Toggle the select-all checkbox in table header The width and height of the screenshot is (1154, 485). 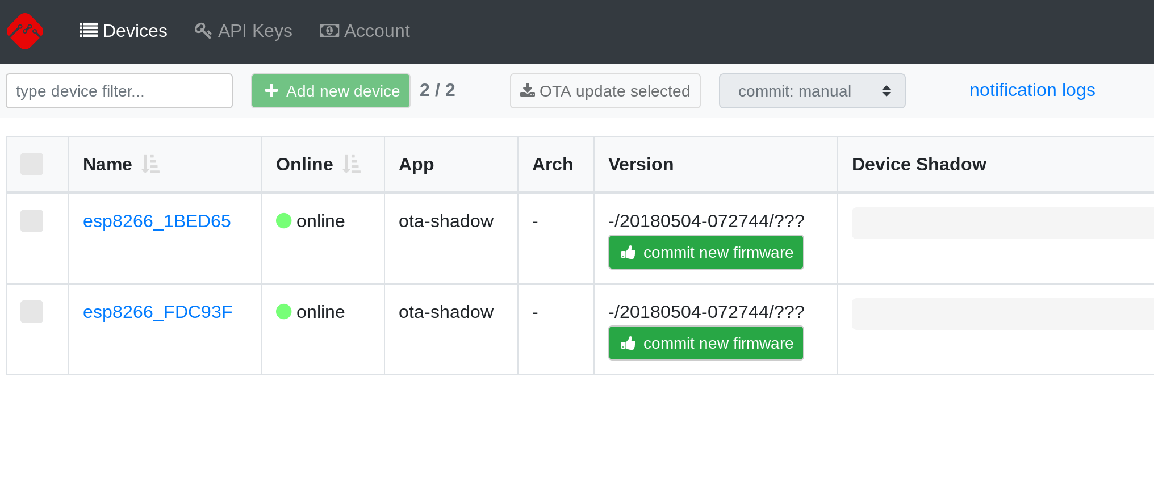(x=32, y=164)
